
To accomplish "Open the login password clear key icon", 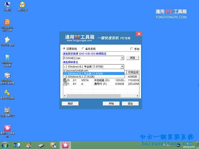I will point(7,94).
